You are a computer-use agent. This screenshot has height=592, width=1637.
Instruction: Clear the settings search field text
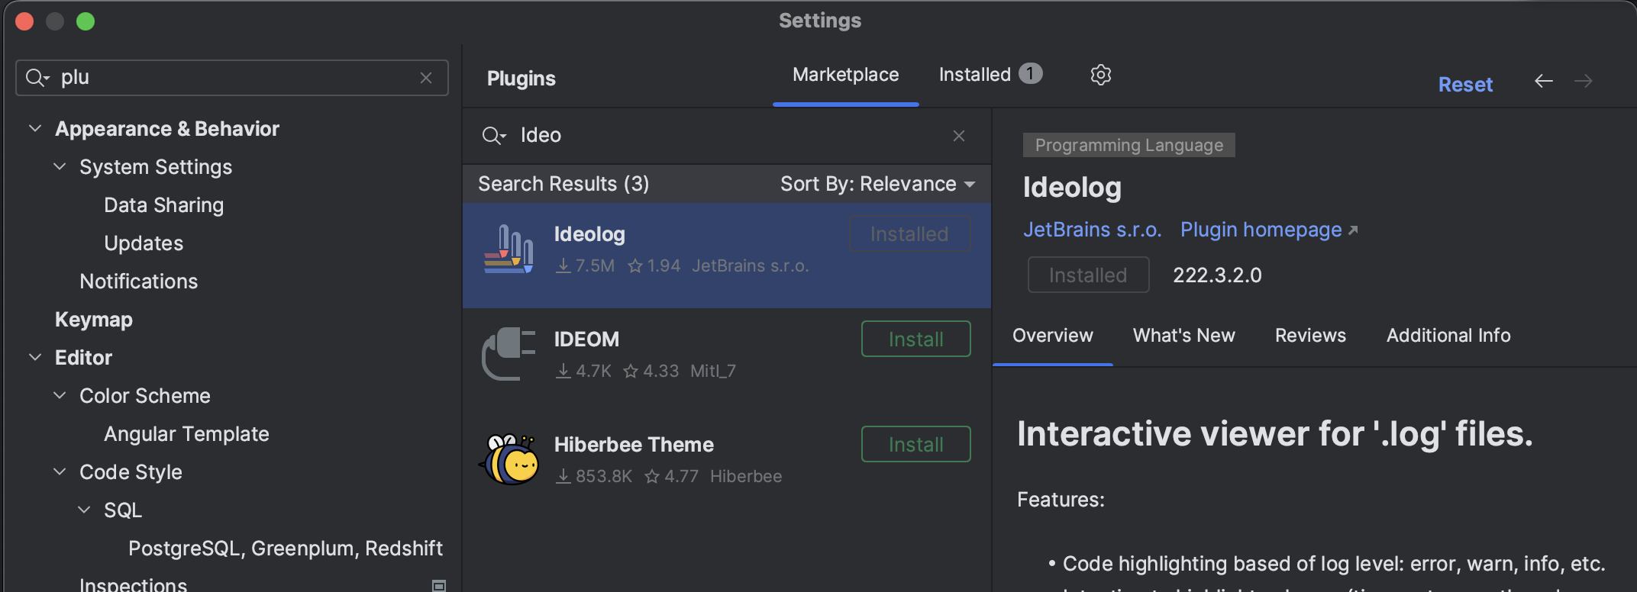pos(426,78)
